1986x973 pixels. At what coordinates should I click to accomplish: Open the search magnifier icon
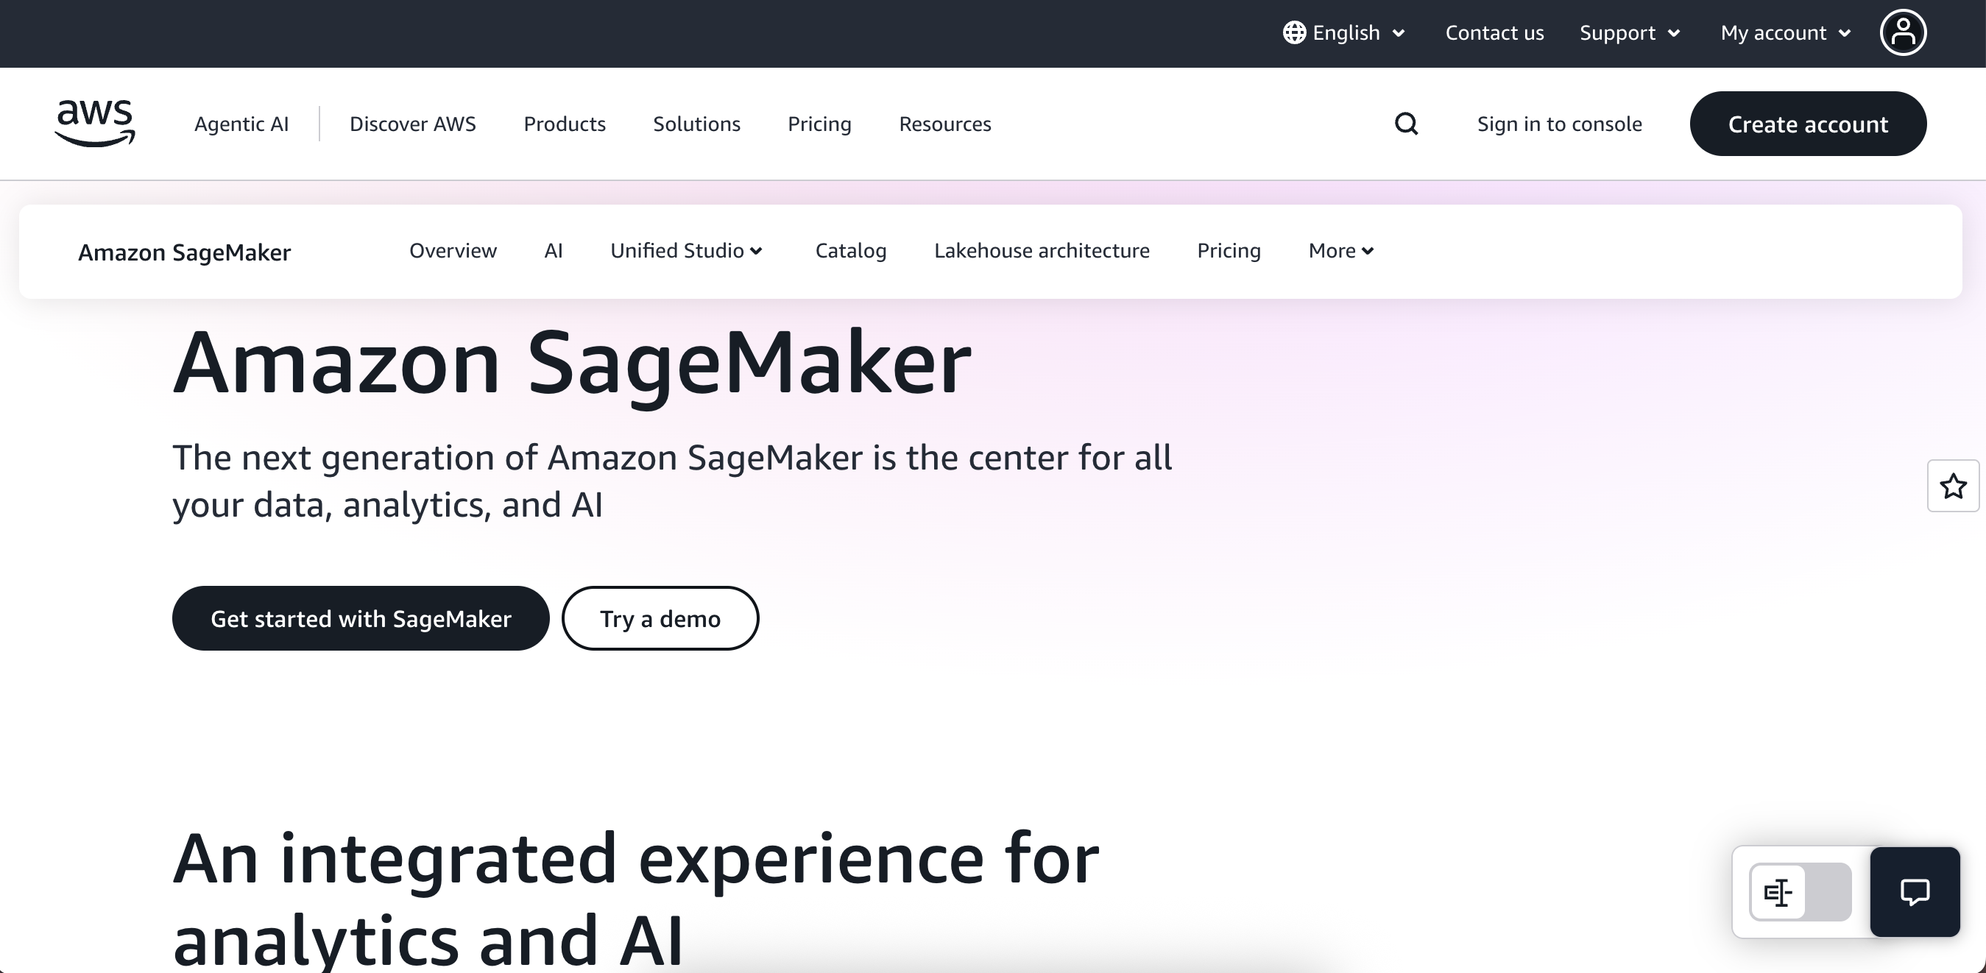click(x=1406, y=124)
